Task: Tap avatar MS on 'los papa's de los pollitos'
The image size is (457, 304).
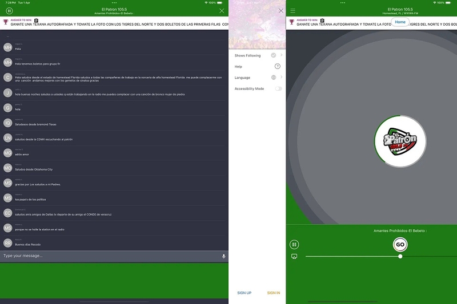Action: click(7, 198)
